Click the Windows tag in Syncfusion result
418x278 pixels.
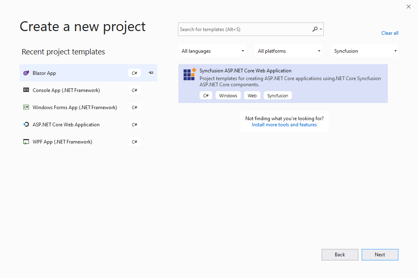[228, 95]
